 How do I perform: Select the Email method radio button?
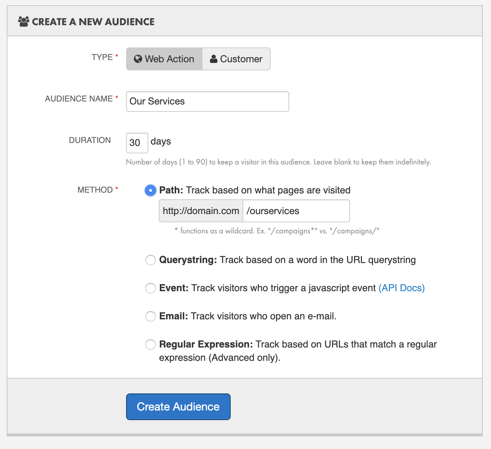pyautogui.click(x=150, y=316)
